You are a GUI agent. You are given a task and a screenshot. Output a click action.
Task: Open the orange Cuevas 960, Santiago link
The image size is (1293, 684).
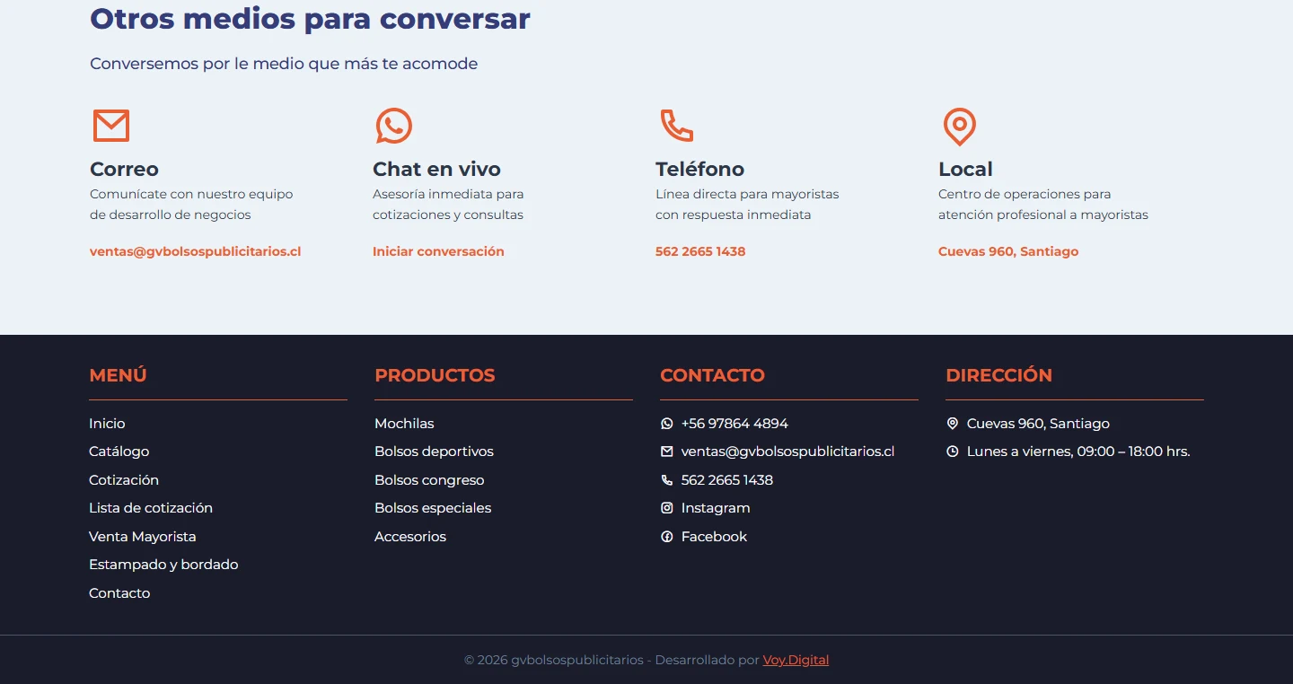(x=1008, y=251)
